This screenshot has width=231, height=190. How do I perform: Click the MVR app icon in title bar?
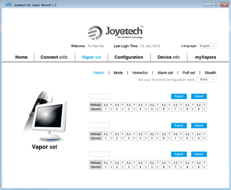pos(9,5)
